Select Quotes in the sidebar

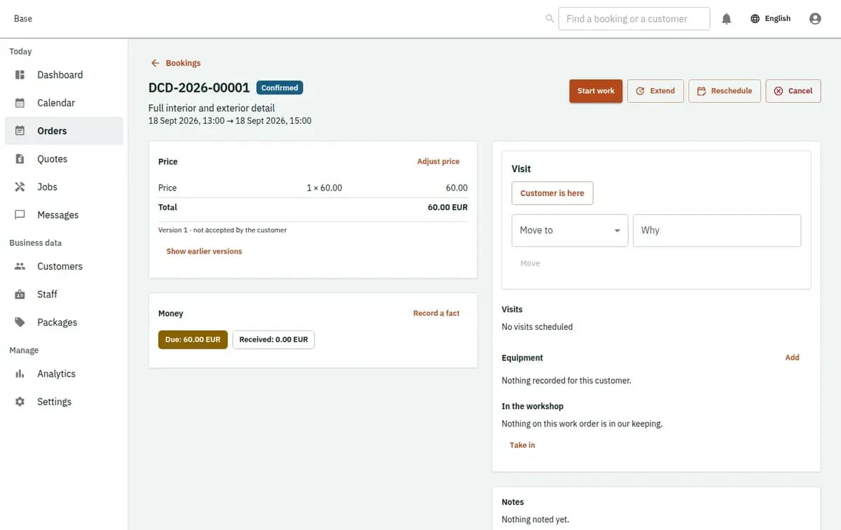click(64, 159)
